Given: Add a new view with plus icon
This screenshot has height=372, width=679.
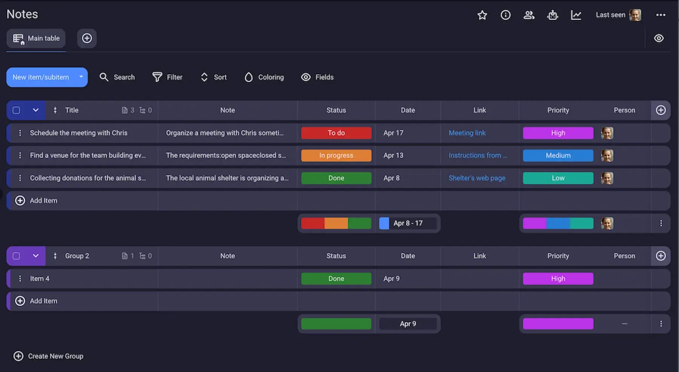Looking at the screenshot, I should pyautogui.click(x=87, y=38).
